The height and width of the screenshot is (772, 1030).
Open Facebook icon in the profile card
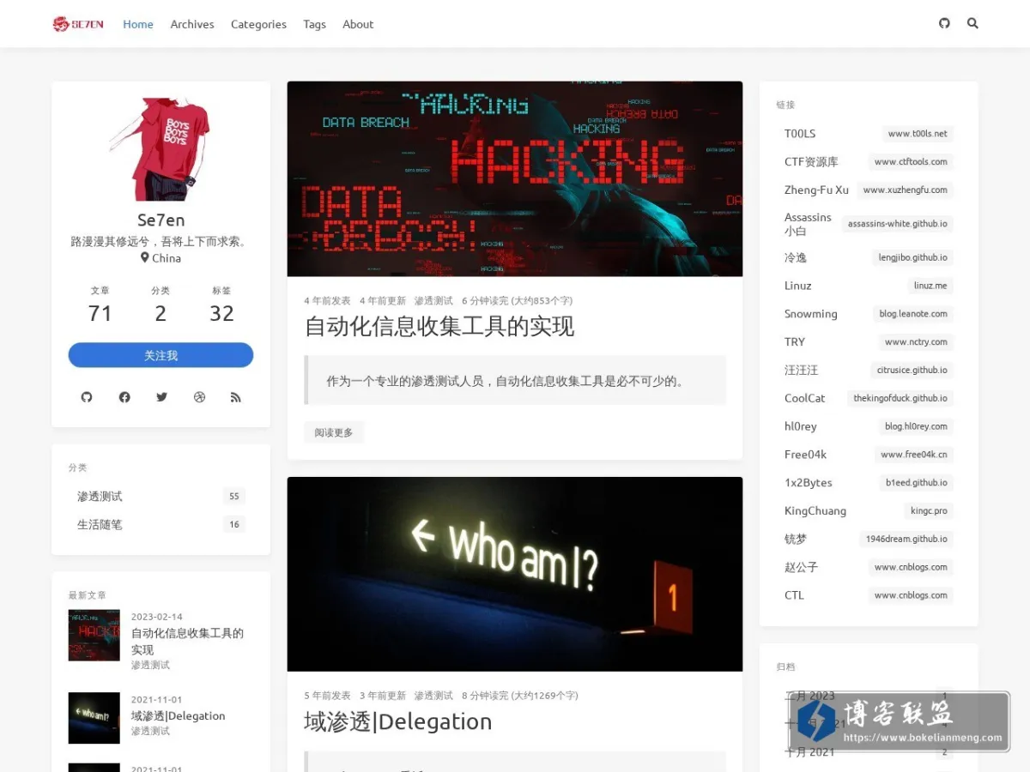[x=124, y=397]
